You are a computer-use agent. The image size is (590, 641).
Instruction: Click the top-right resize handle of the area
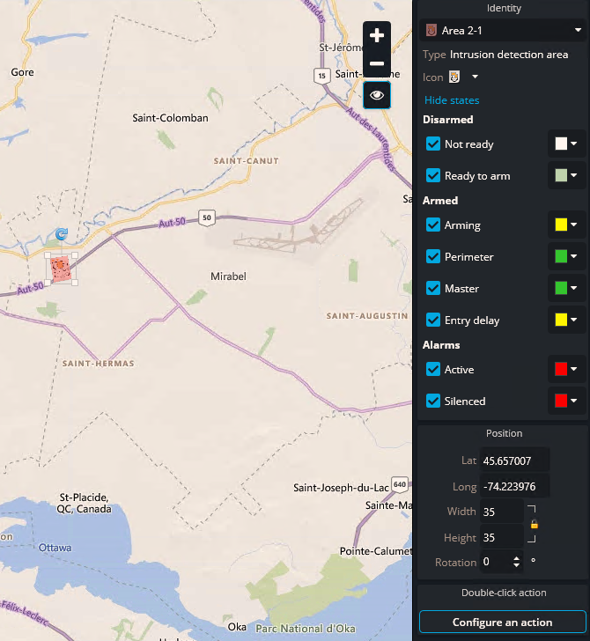(75, 255)
